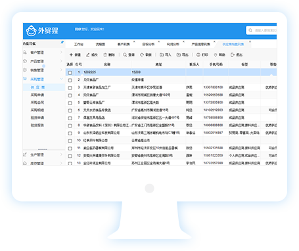This screenshot has height=251, width=299.
Task: Tick the checkbox for row 6
Action: (x=70, y=110)
